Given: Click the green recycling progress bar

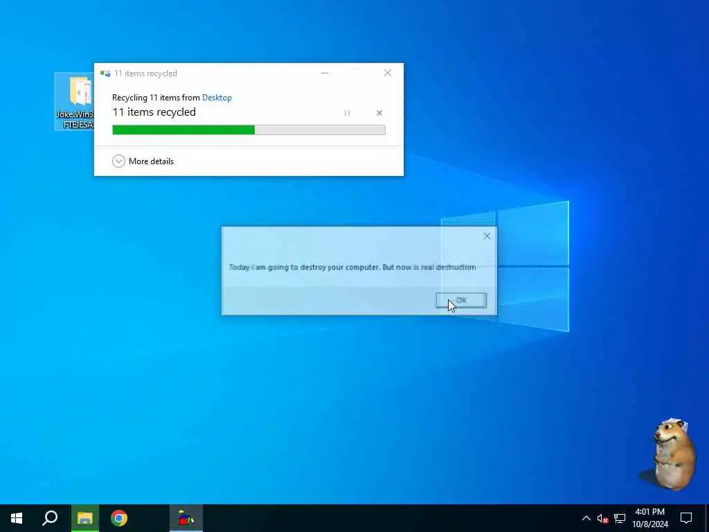Looking at the screenshot, I should pyautogui.click(x=249, y=130).
